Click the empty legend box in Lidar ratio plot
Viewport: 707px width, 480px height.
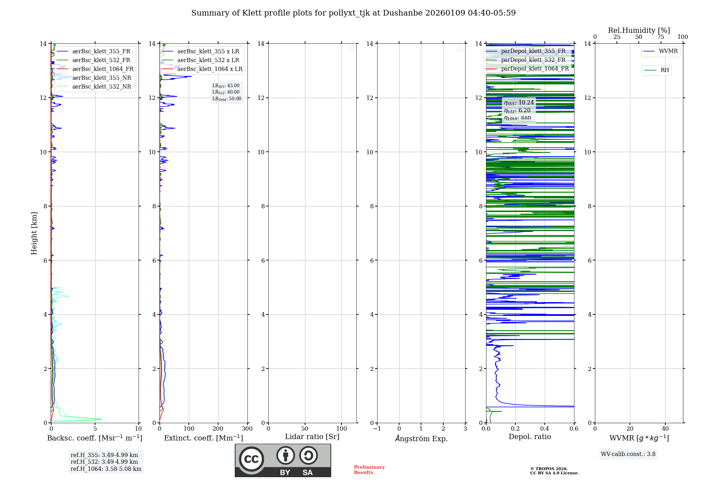point(351,49)
